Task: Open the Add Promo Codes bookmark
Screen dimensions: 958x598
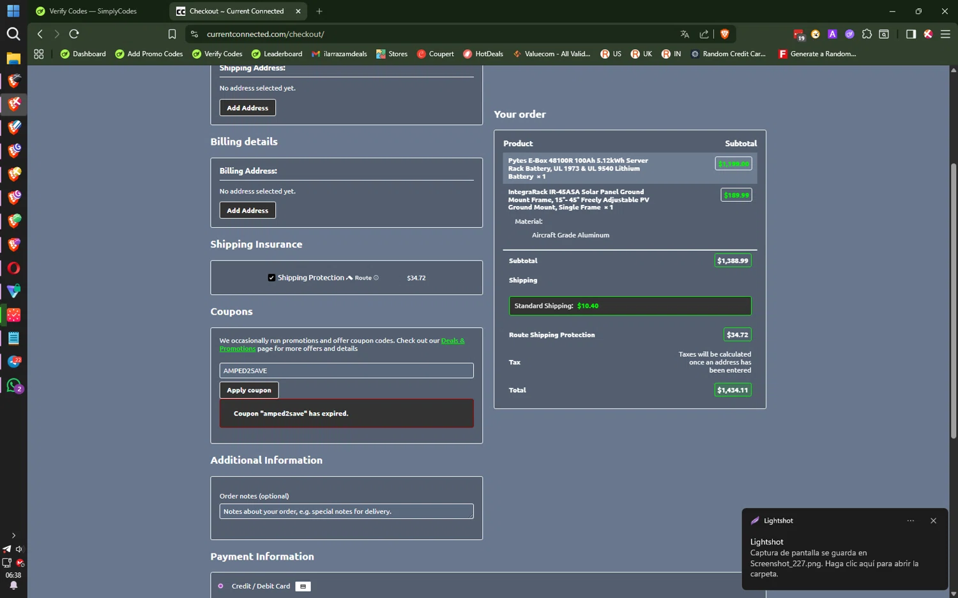Action: coord(149,54)
